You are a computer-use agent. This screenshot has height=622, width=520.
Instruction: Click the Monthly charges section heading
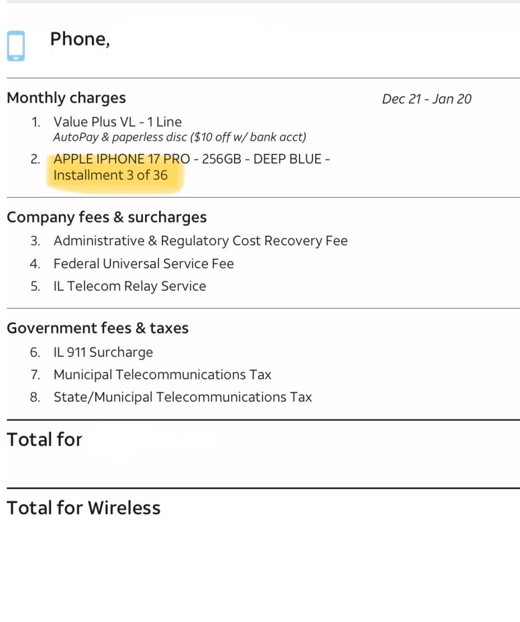pyautogui.click(x=66, y=98)
